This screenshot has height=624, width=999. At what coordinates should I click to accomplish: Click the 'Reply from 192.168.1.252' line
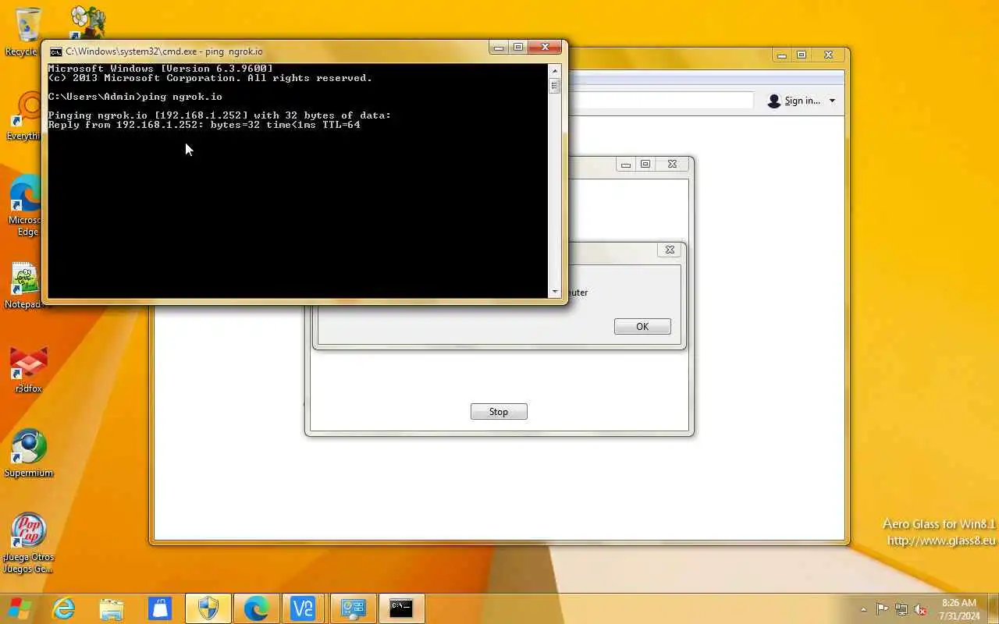tap(204, 125)
